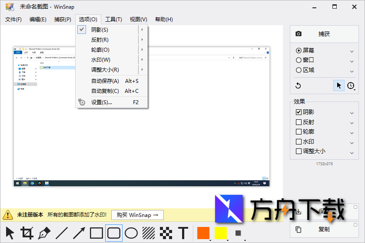Expand the 反射 effect settings chevron
The height and width of the screenshot is (243, 365).
(x=352, y=123)
